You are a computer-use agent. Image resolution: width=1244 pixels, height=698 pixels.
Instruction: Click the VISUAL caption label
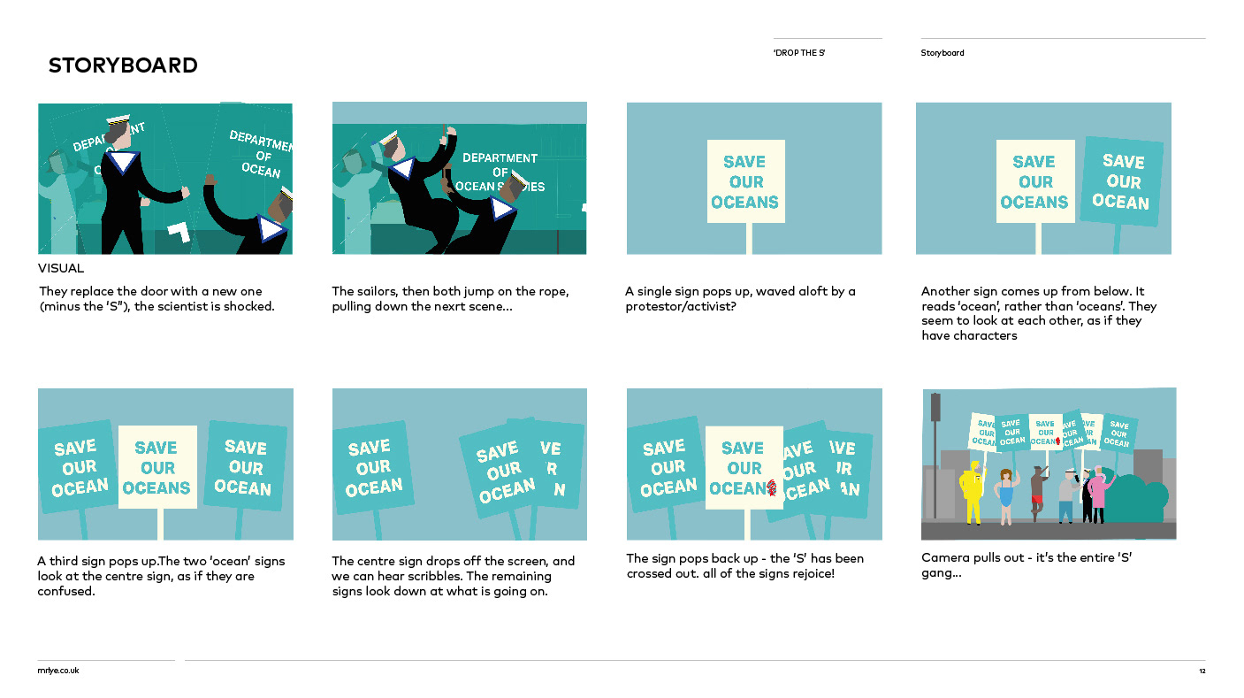click(x=61, y=268)
